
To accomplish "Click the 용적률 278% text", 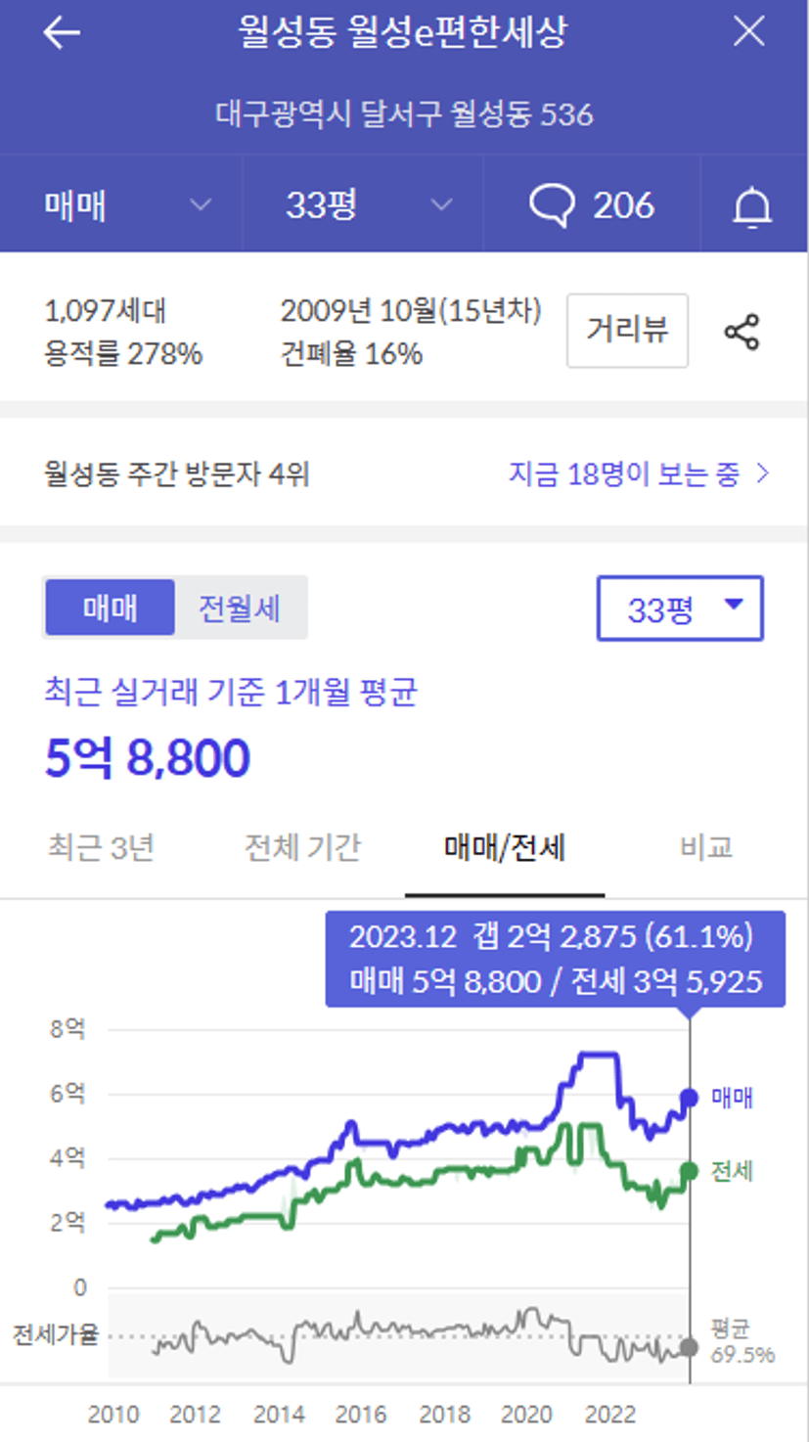I will [123, 353].
